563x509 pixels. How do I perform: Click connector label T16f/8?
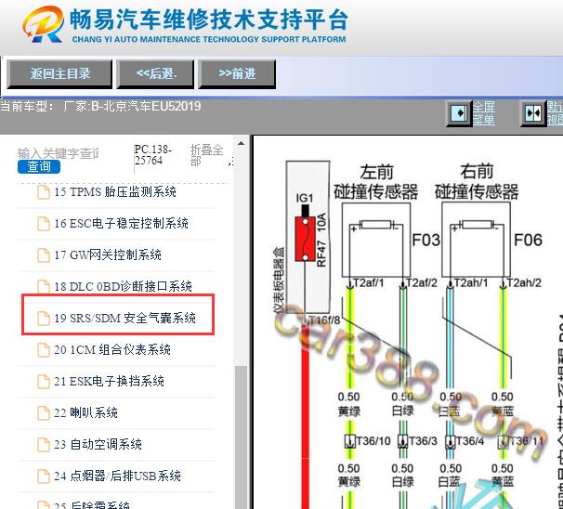[x=324, y=320]
